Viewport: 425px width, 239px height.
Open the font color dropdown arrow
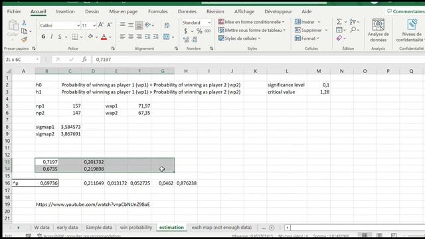click(x=110, y=37)
